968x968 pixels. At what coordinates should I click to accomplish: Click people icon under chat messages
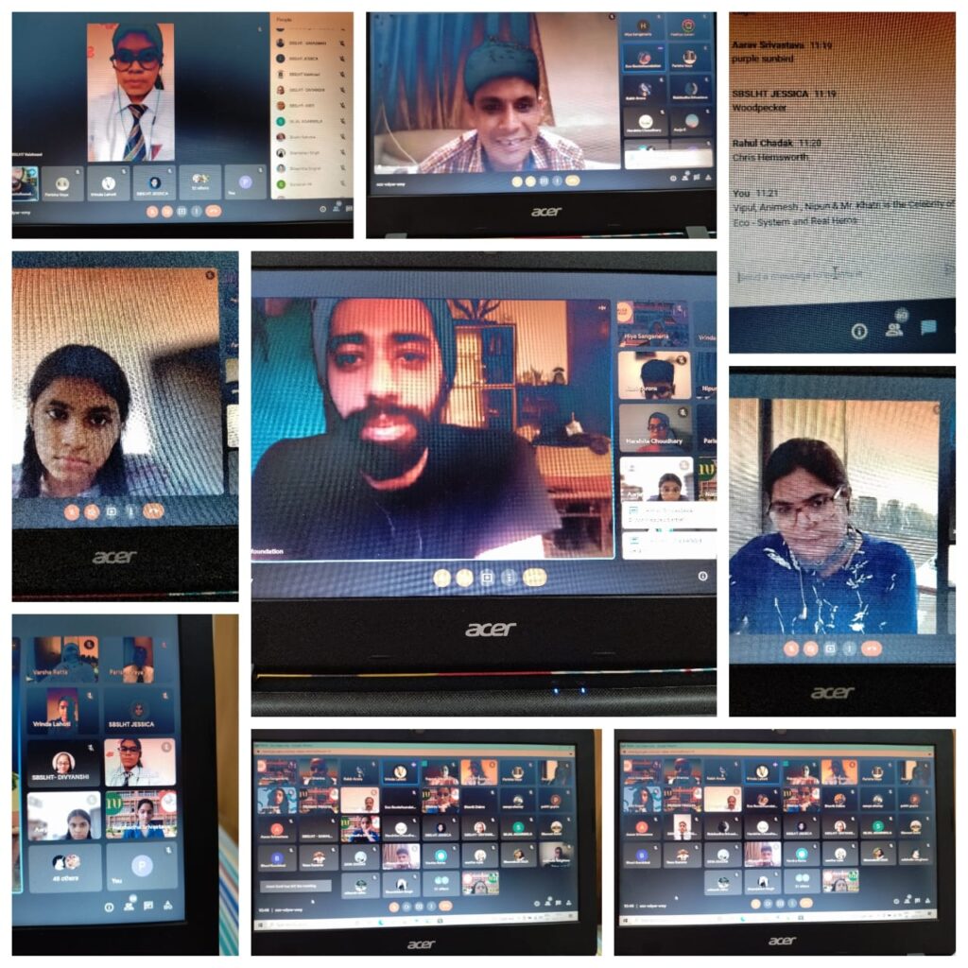click(894, 328)
